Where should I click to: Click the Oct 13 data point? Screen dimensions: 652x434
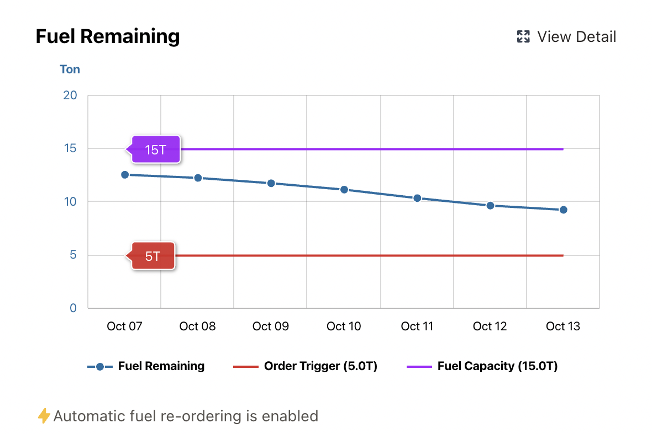[x=563, y=210]
